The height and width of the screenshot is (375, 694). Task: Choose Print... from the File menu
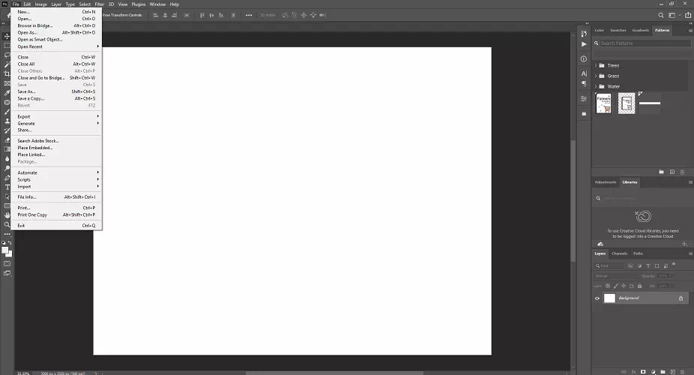click(57, 208)
